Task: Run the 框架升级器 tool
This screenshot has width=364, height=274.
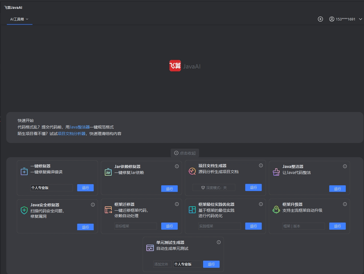Action: tap(338, 226)
